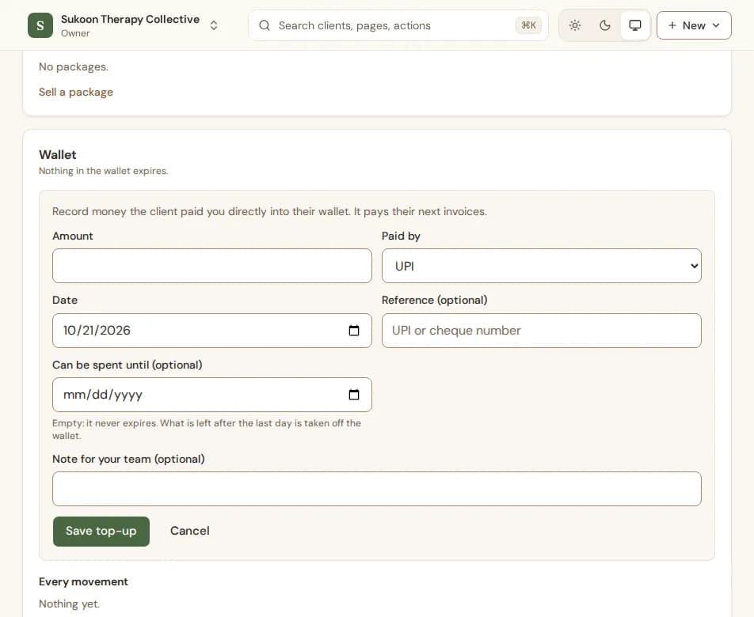Cancel the wallet top-up form
Image resolution: width=754 pixels, height=617 pixels.
pos(190,531)
